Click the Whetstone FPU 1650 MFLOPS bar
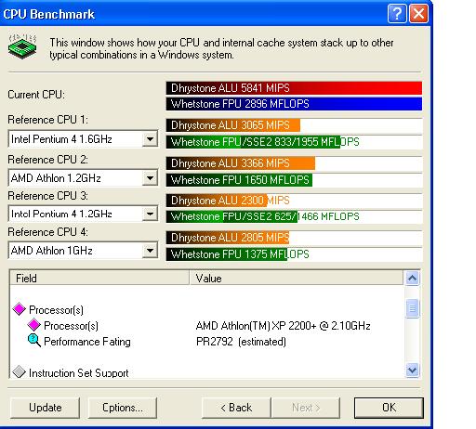The width and height of the screenshot is (476, 429). pos(294,180)
